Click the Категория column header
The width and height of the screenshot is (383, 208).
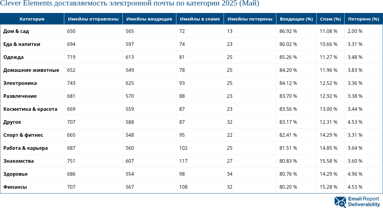[32, 19]
